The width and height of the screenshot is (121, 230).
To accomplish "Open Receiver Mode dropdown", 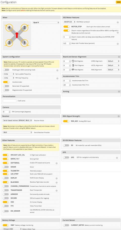I will tap(17, 120).
